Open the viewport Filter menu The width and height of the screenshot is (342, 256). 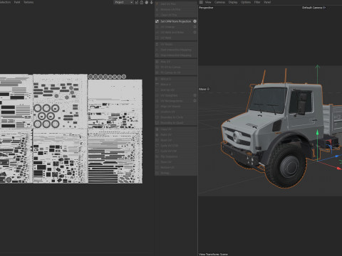(x=257, y=2)
